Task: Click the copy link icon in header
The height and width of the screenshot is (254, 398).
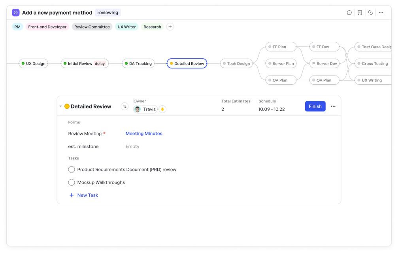Action: [370, 13]
